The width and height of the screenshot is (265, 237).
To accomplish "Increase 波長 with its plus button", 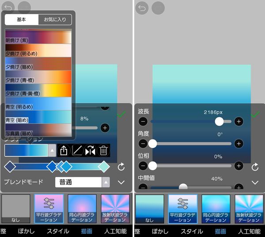I will pos(238,121).
